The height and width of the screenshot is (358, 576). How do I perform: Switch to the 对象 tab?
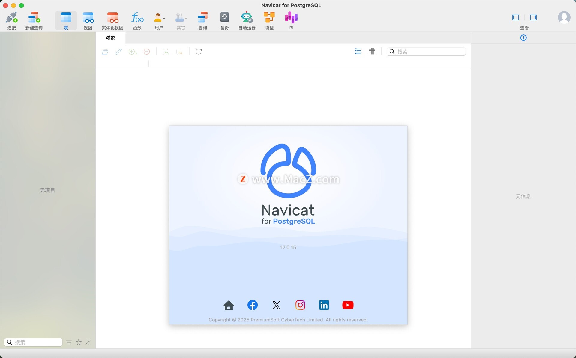[x=110, y=38]
